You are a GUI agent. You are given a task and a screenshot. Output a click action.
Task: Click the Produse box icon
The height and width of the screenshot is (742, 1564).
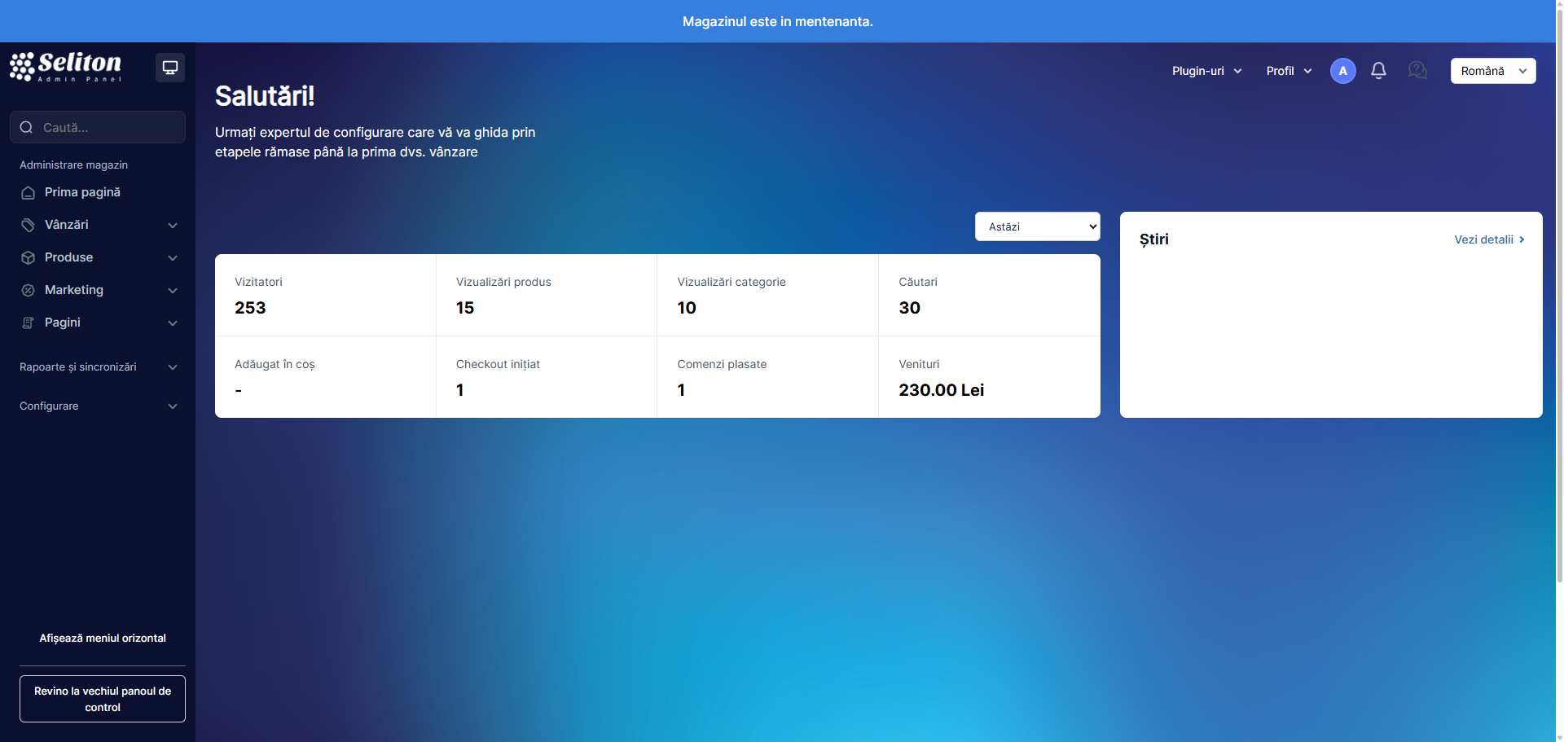(29, 258)
